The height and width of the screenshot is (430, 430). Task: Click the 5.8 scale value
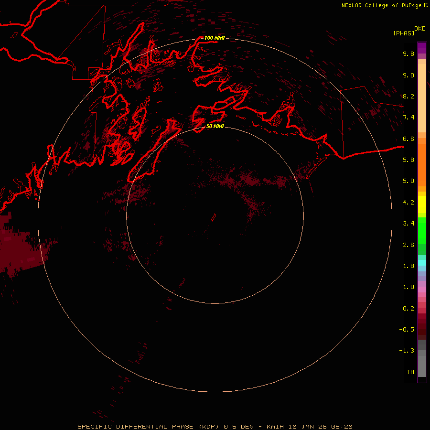408,160
